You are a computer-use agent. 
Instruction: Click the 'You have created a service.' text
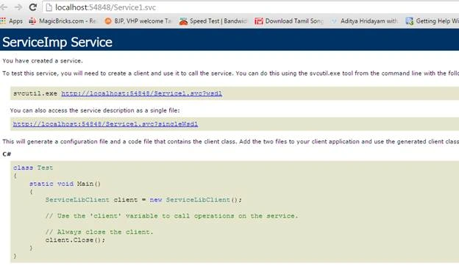pyautogui.click(x=43, y=61)
